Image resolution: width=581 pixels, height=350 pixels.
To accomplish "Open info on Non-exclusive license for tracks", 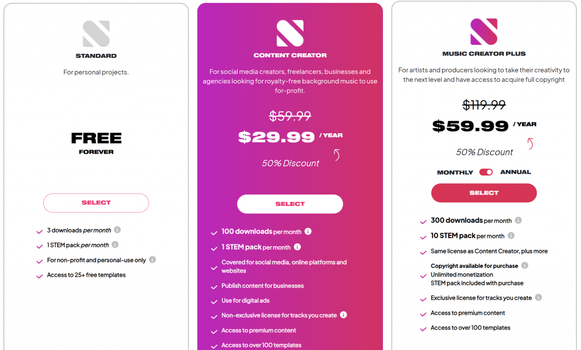I will (343, 315).
